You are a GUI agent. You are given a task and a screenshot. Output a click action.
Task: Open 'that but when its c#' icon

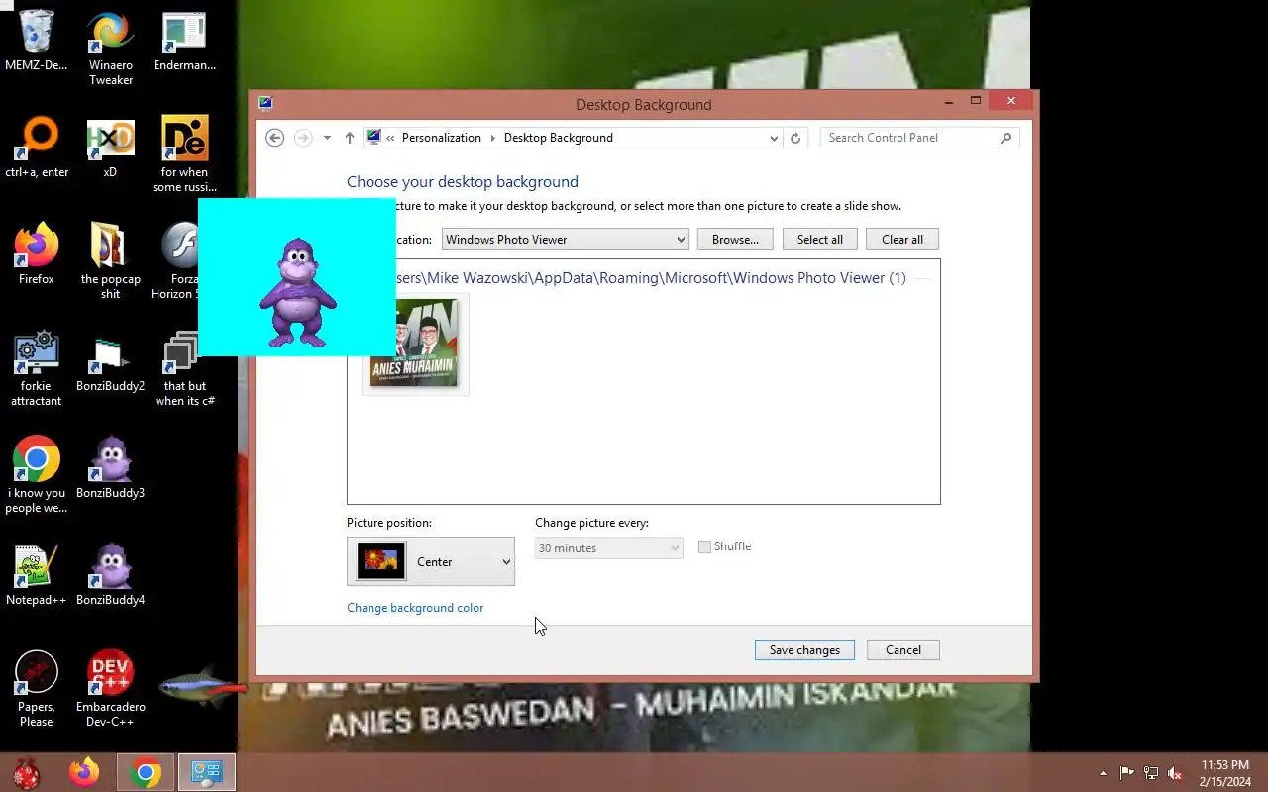184,369
